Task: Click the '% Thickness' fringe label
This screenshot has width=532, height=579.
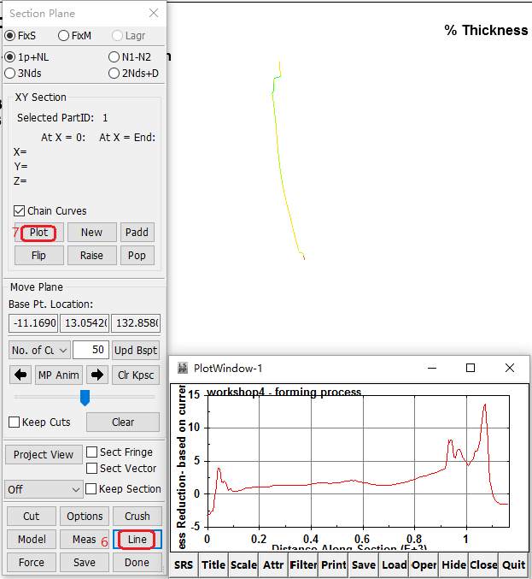Action: [x=486, y=30]
